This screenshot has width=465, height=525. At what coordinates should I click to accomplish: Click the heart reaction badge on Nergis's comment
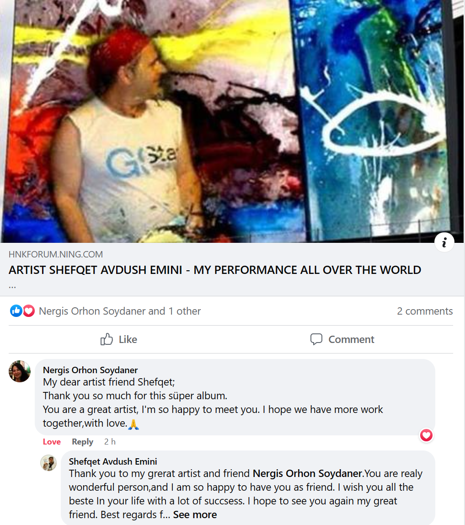(426, 435)
